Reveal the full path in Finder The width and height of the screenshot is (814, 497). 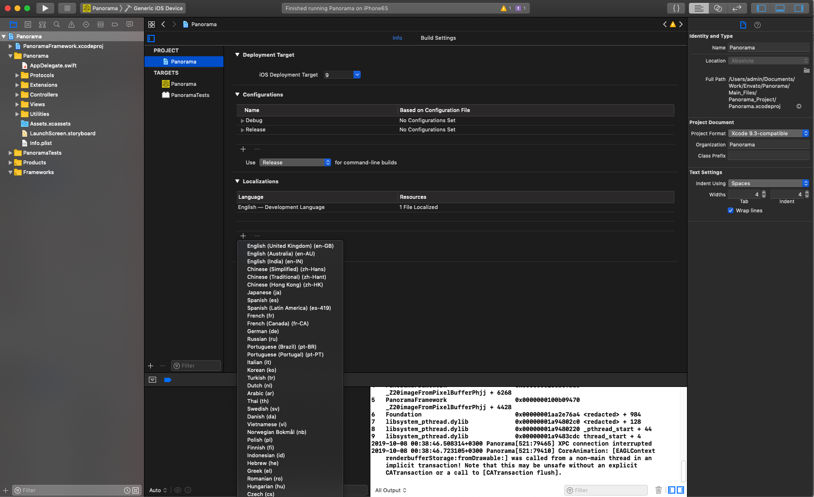(x=799, y=106)
